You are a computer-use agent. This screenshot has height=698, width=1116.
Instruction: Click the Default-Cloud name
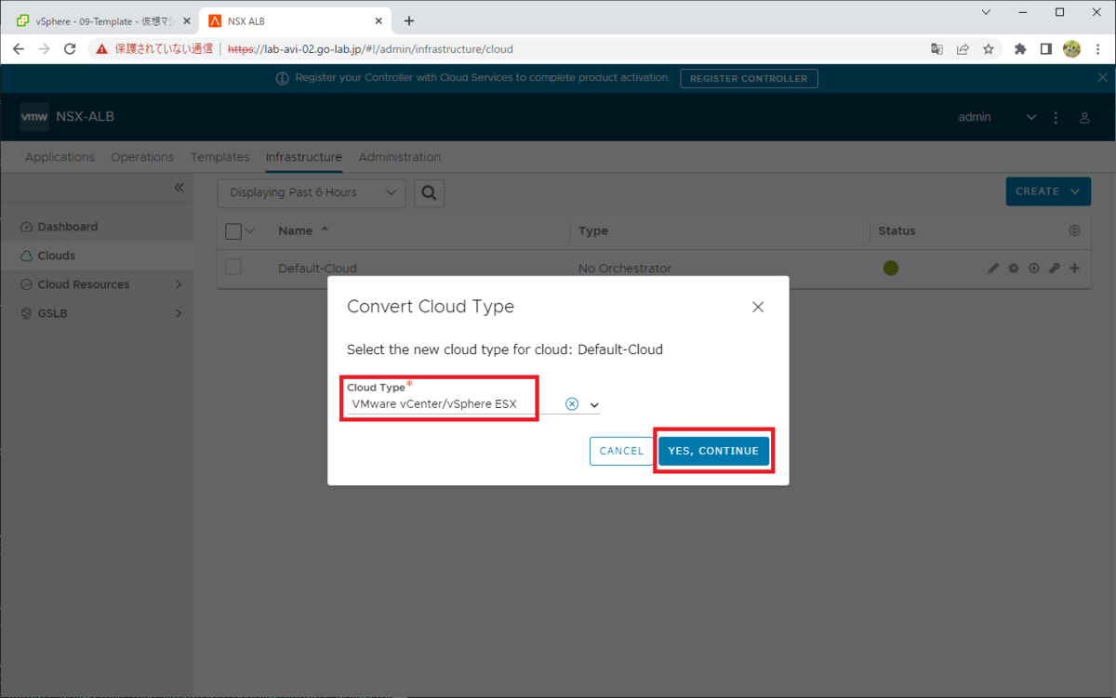[317, 269]
